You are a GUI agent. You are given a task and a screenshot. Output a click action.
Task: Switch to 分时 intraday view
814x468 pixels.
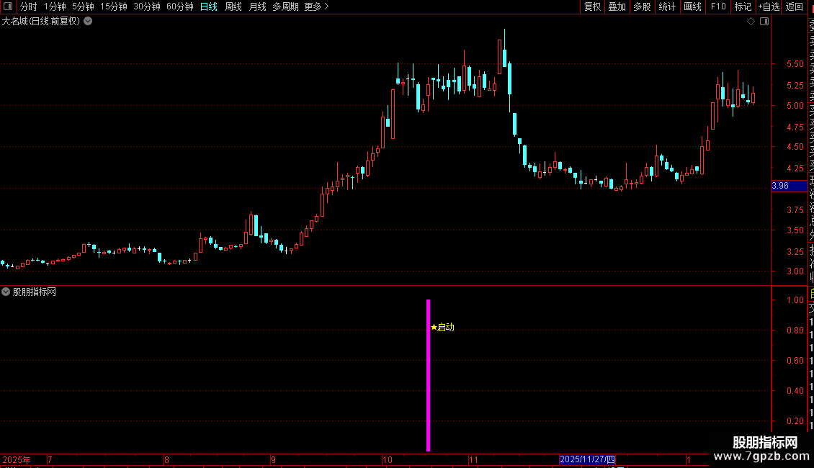(29, 6)
